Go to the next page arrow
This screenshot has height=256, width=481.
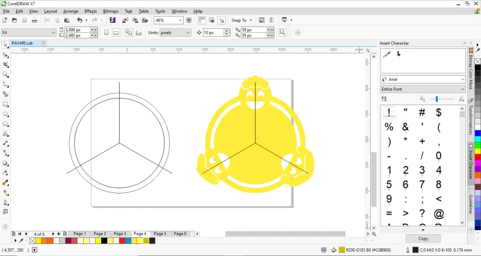[x=53, y=234]
